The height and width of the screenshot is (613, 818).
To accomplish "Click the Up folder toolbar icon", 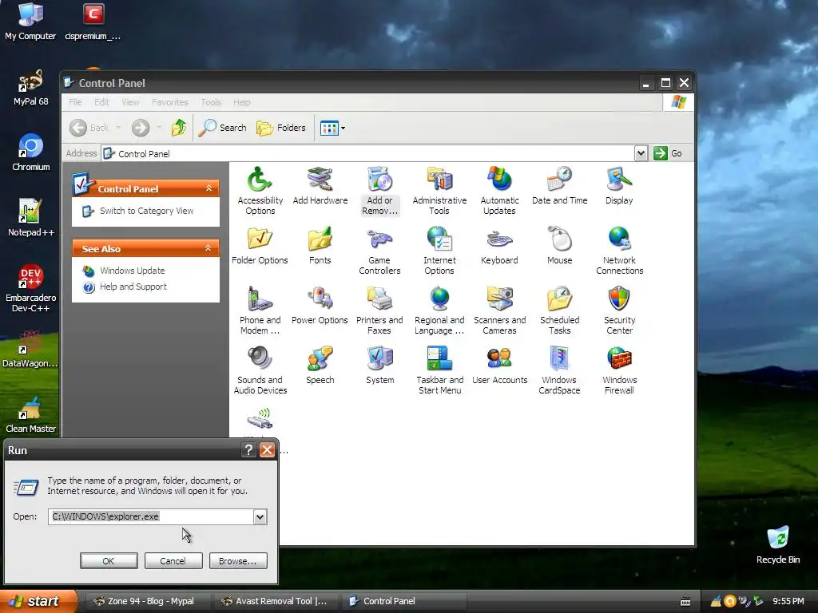I will point(179,127).
